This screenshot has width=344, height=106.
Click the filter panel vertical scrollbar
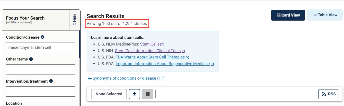[x=80, y=44]
